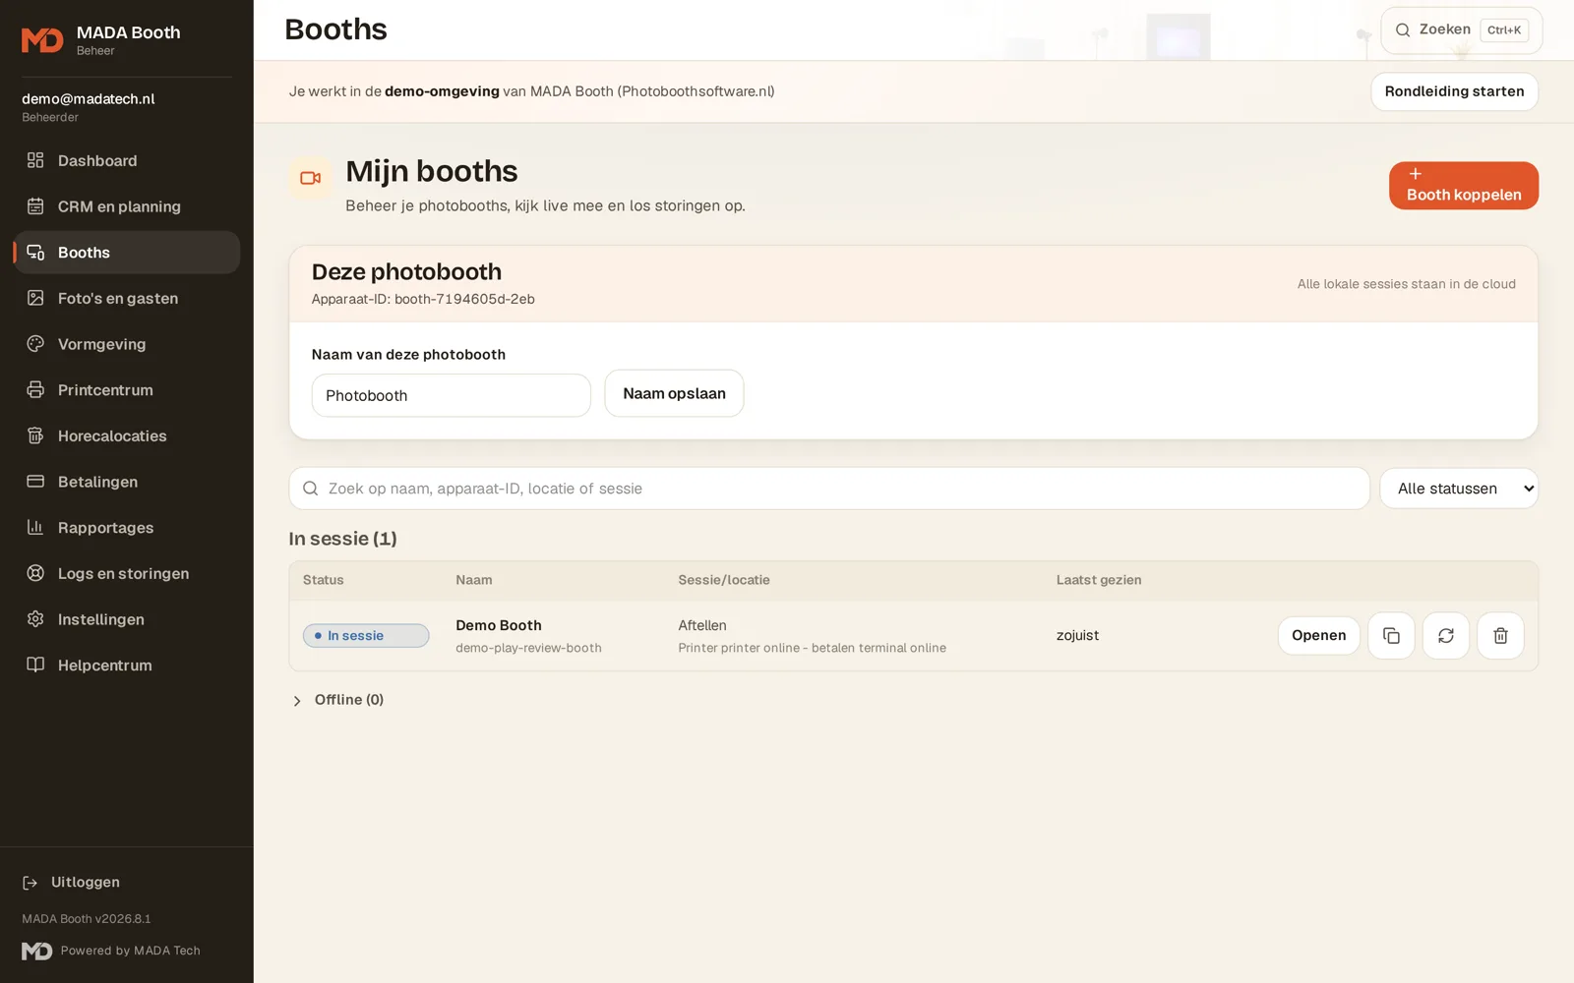Click the Foto's en gasten image icon
The width and height of the screenshot is (1574, 983).
35,298
